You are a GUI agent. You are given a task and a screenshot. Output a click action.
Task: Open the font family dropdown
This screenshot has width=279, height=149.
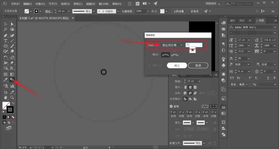275,27
